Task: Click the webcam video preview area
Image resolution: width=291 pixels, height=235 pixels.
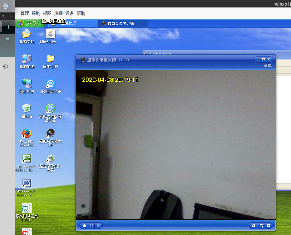Action: 176,144
